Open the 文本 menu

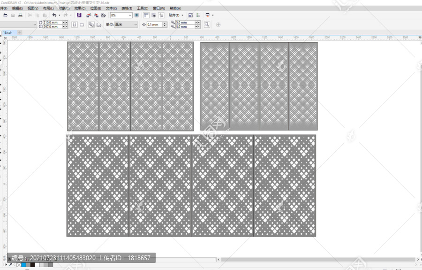tap(111, 8)
